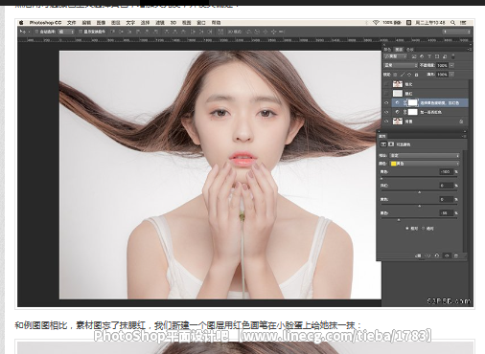Click the Move tool icon in options bar
The height and width of the screenshot is (354, 485).
[22, 32]
